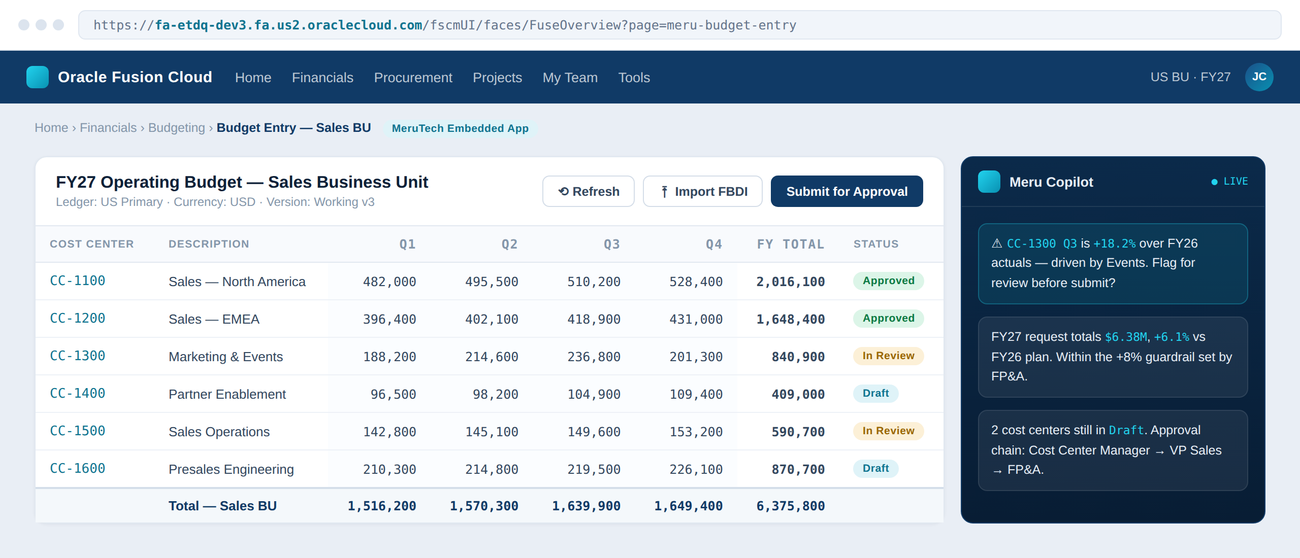This screenshot has width=1300, height=558.
Task: Click the Import FBDI button
Action: point(702,191)
